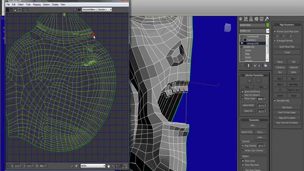
Task: Open the CheckerPattern texture dropdown
Action: coord(96,9)
